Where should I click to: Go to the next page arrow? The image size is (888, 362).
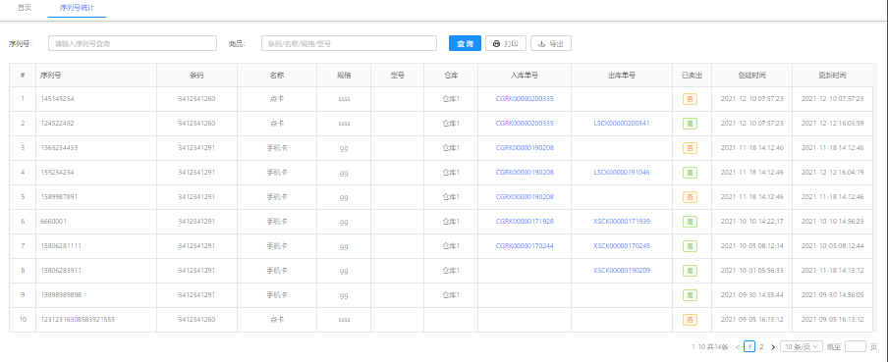[773, 346]
